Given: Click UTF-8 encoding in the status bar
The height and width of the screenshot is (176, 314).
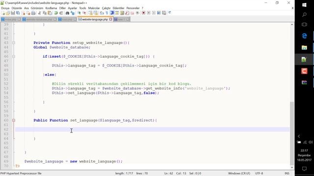Looking at the screenshot, I should pos(259,174).
